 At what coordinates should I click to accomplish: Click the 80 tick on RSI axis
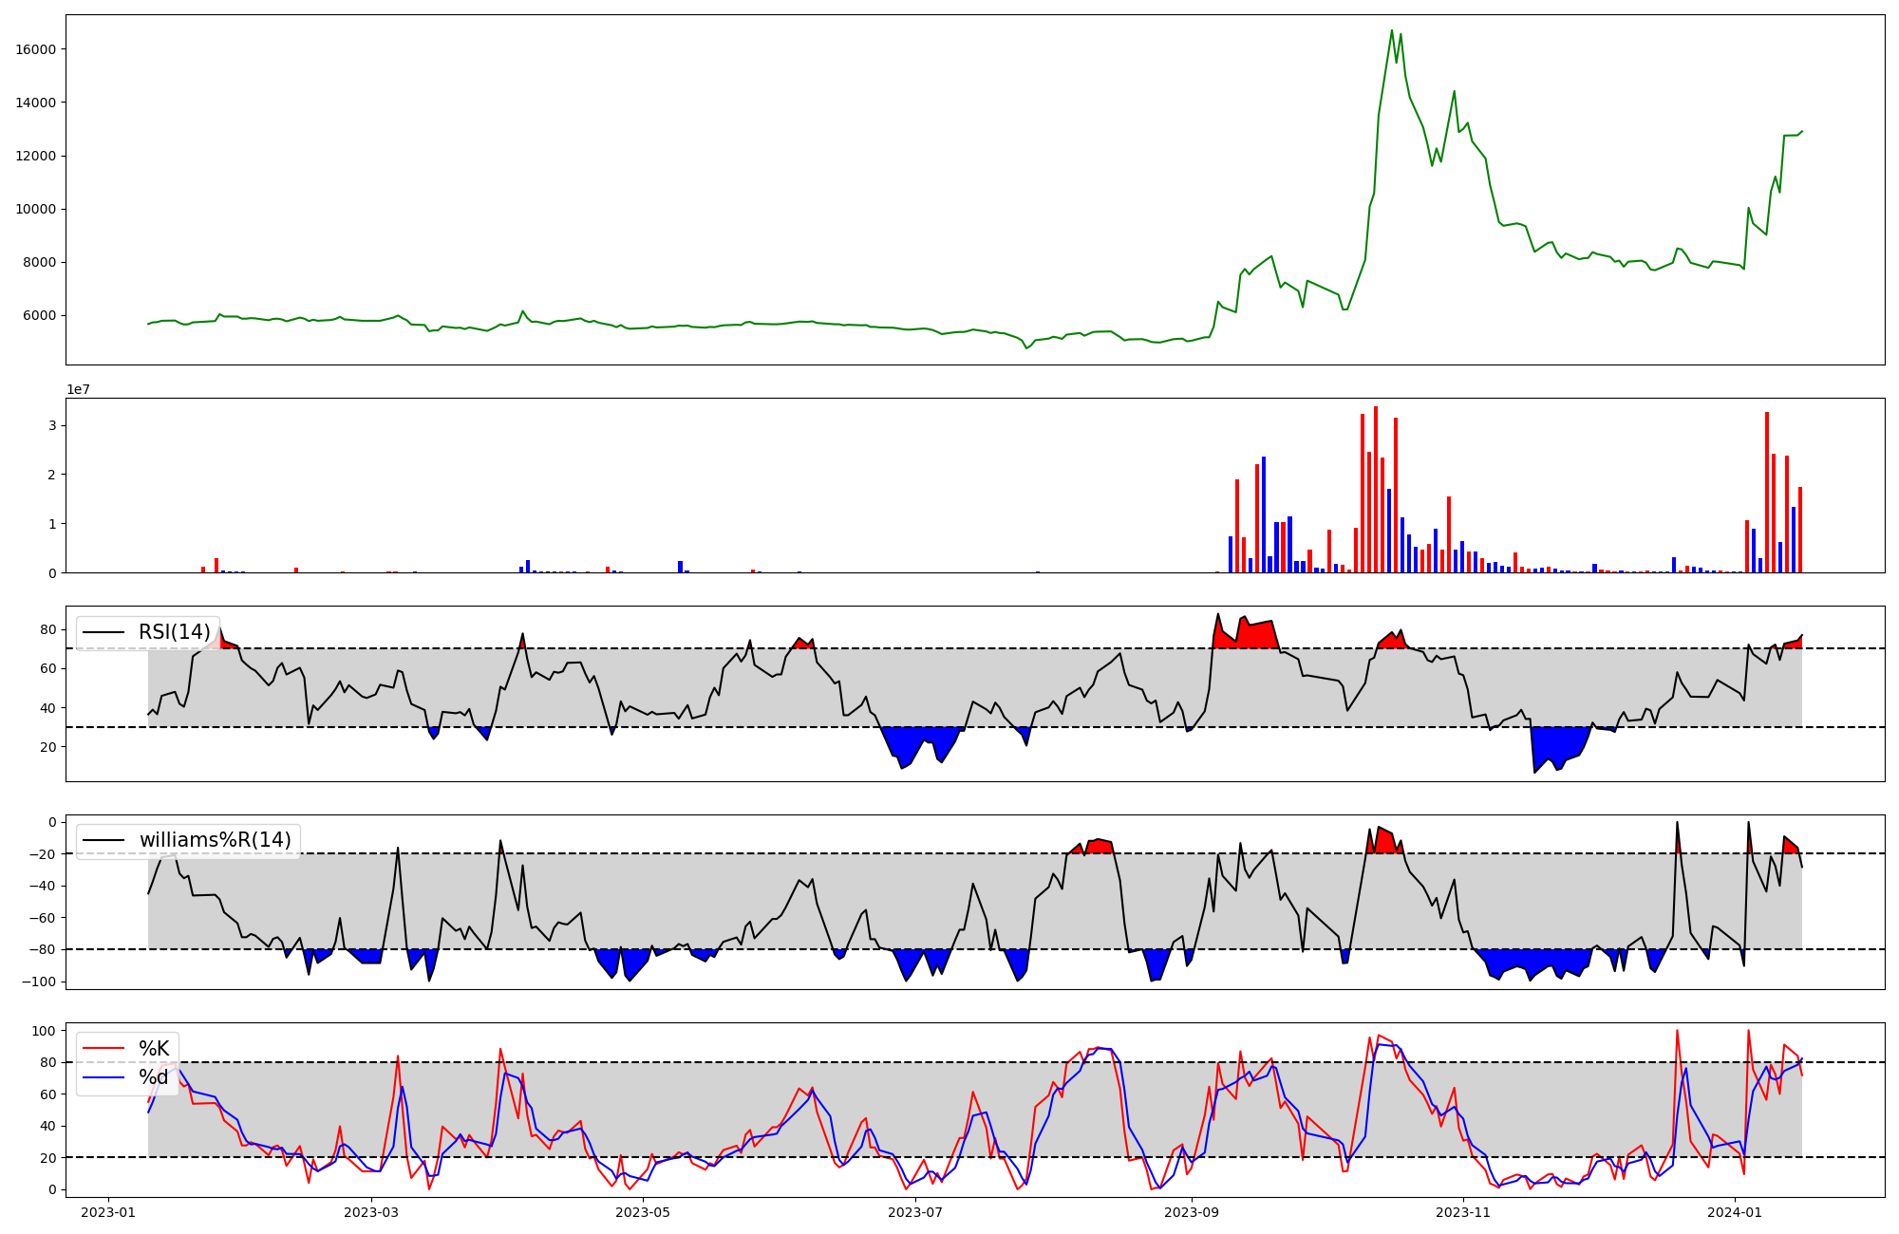pyautogui.click(x=47, y=629)
